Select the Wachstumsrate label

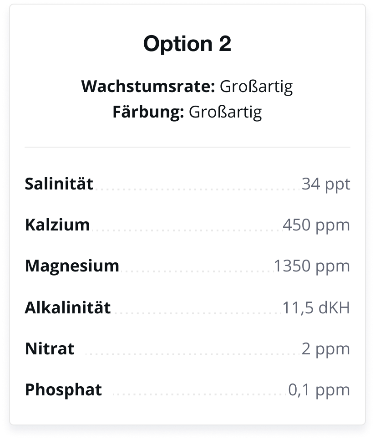(x=148, y=86)
